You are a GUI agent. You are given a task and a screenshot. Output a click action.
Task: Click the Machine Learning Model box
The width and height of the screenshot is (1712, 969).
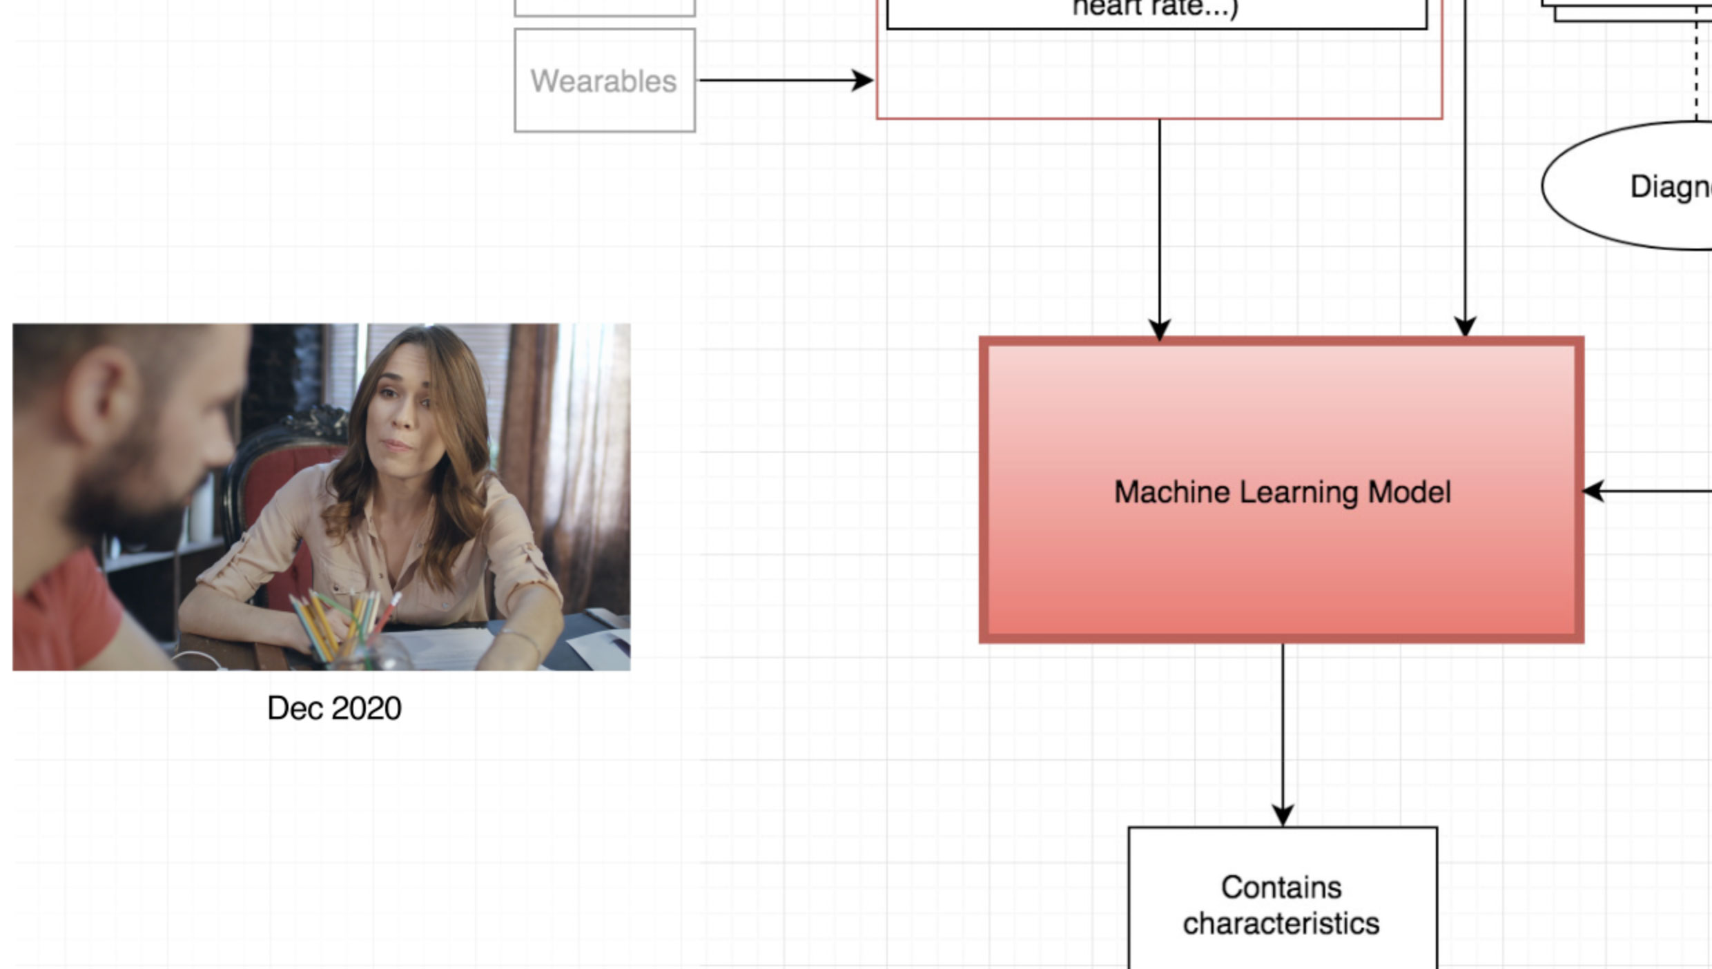(1281, 491)
